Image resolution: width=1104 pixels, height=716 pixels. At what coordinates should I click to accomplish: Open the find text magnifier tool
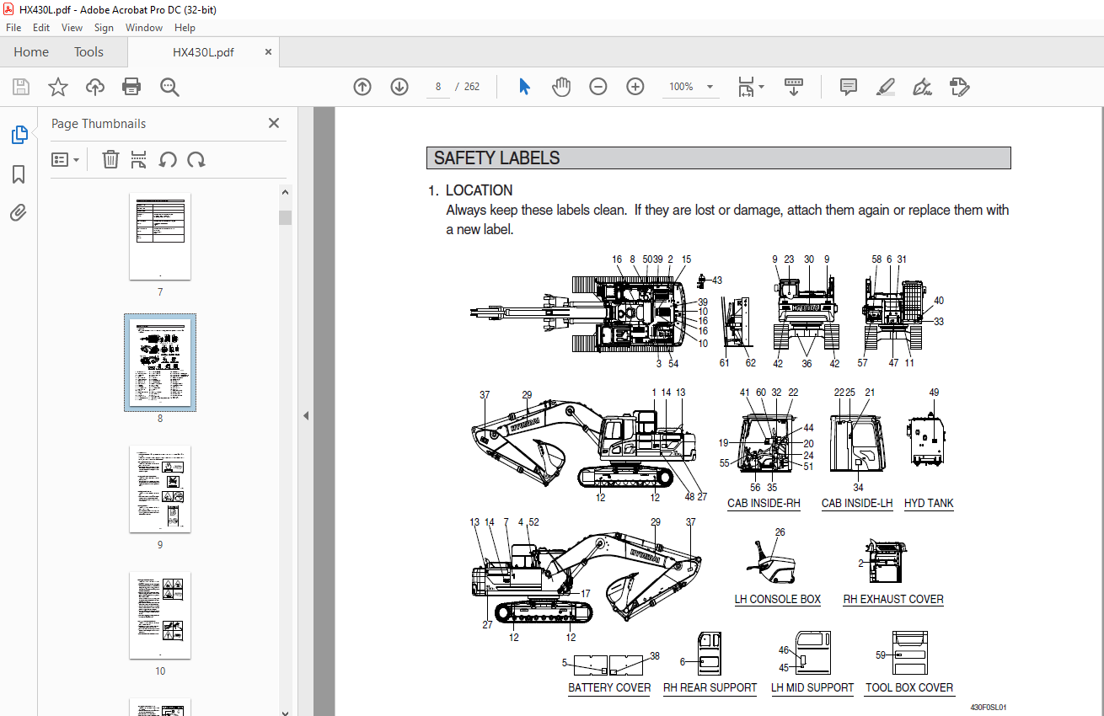[169, 87]
